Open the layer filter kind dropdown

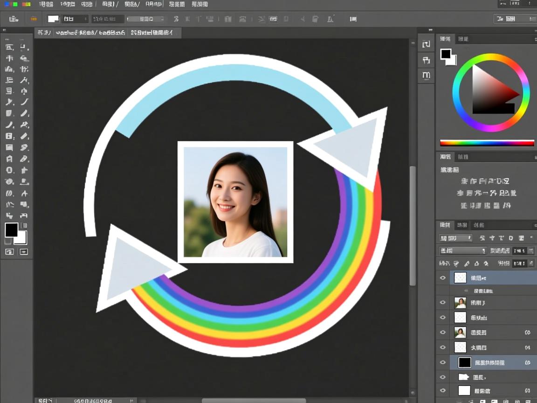pos(455,238)
